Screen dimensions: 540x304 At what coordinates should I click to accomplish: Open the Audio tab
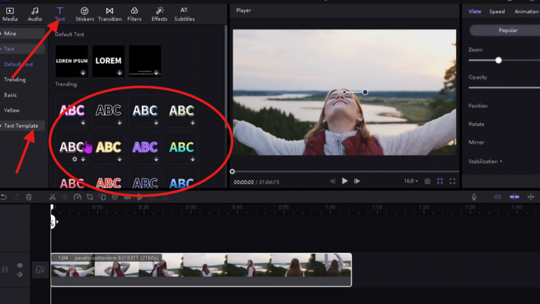tap(35, 14)
